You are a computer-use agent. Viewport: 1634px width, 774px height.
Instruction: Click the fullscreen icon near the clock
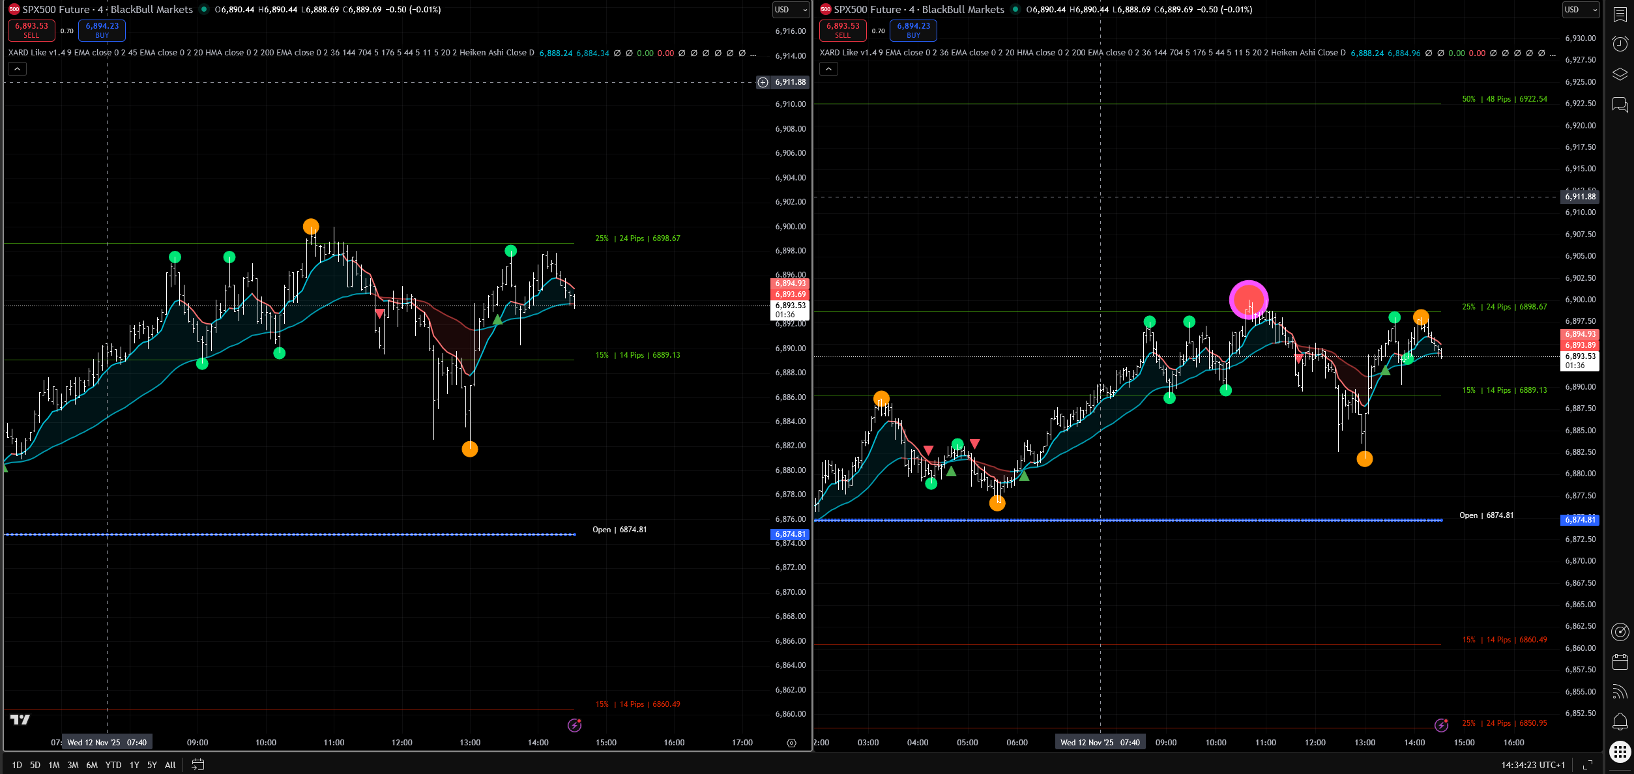(1588, 765)
